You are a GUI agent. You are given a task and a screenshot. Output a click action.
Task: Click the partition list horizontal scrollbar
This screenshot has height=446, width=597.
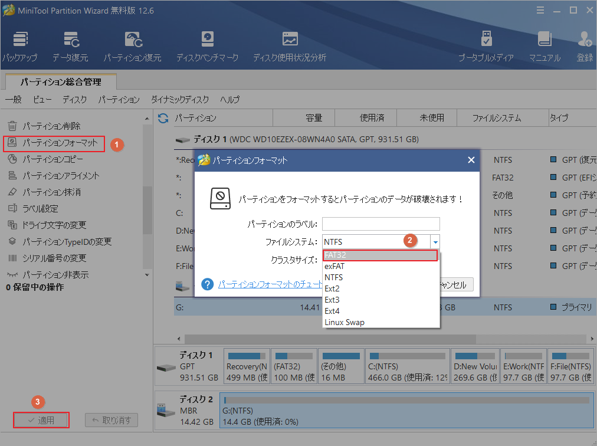330,339
